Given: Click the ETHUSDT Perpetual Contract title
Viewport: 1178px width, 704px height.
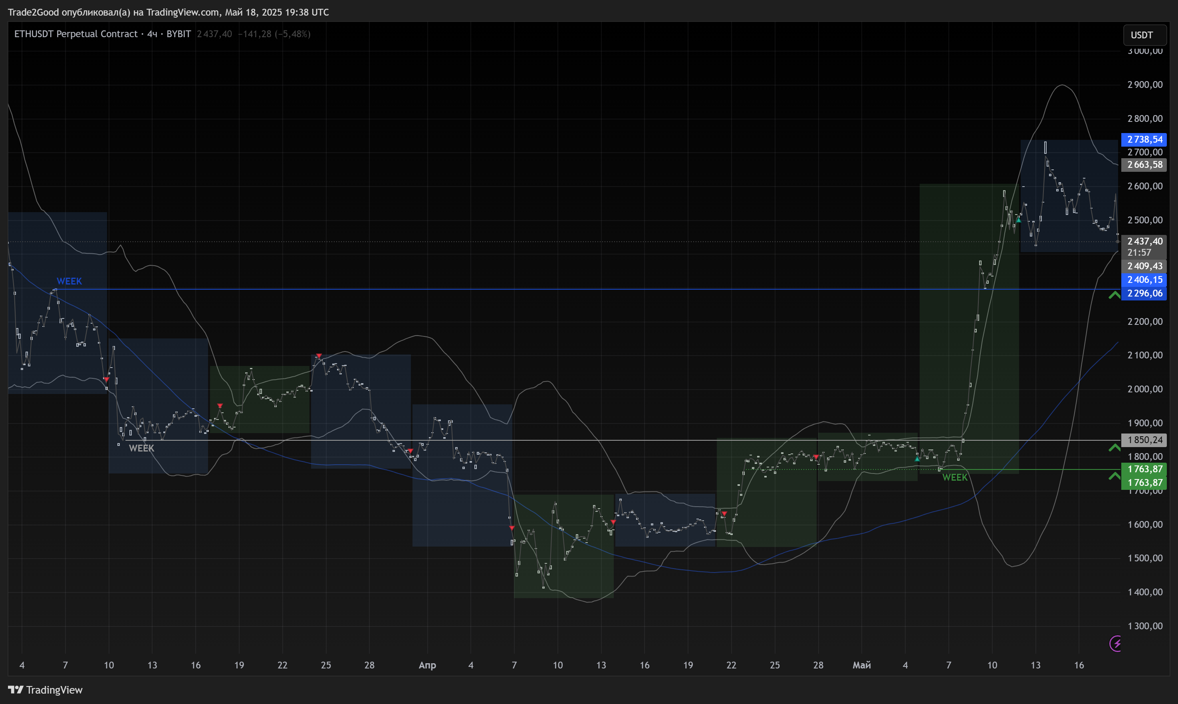Looking at the screenshot, I should pyautogui.click(x=76, y=34).
